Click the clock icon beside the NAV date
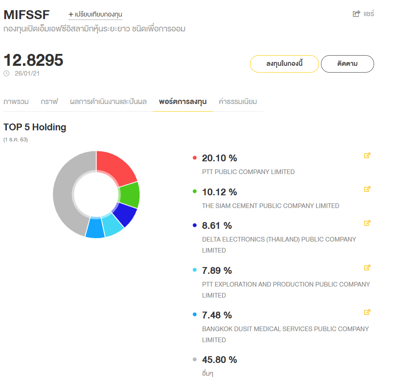The width and height of the screenshot is (397, 391). [x=6, y=73]
